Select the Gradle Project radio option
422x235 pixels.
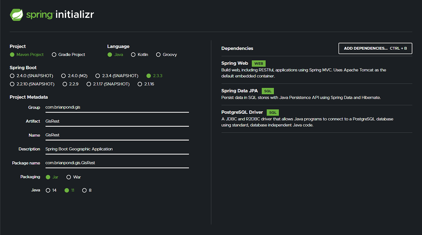[68, 54]
